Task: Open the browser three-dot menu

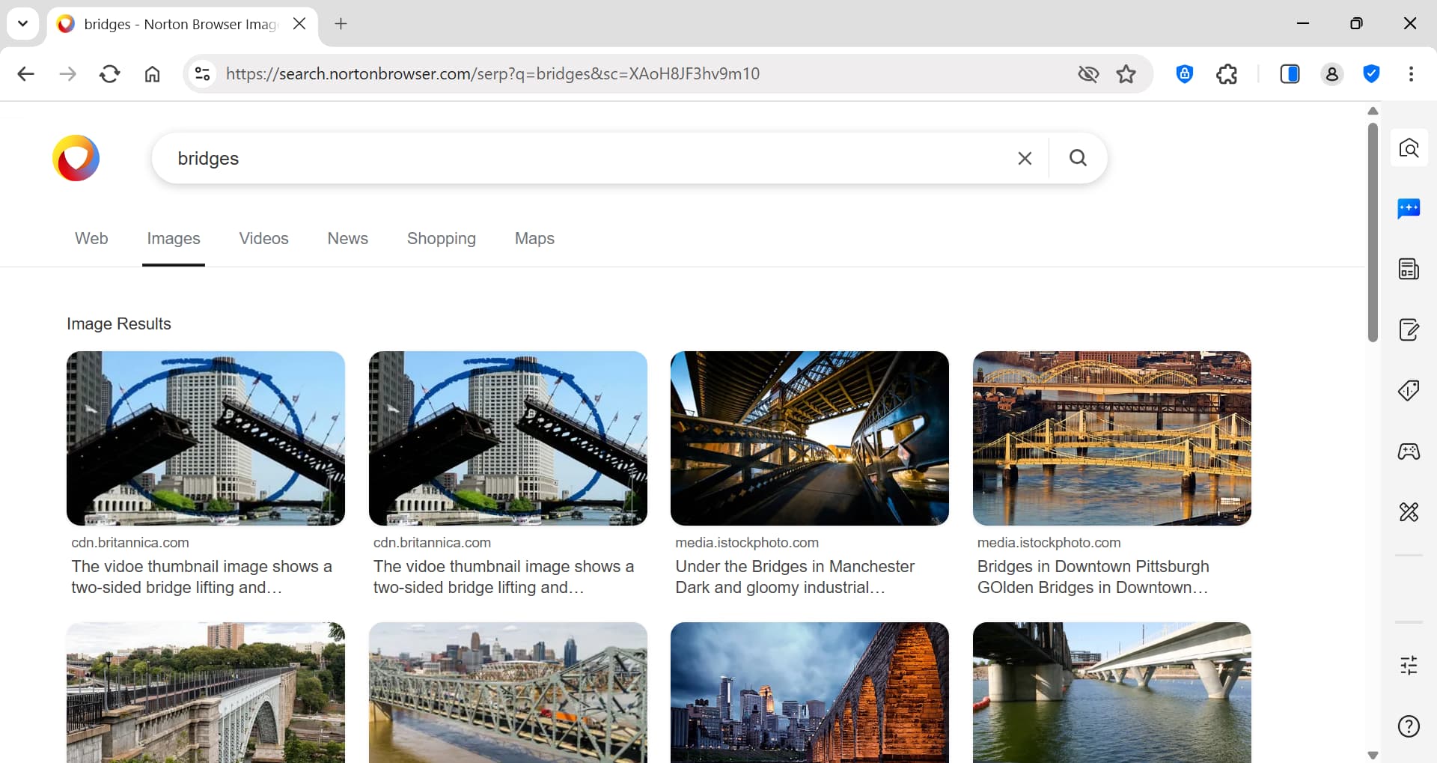Action: (x=1411, y=73)
